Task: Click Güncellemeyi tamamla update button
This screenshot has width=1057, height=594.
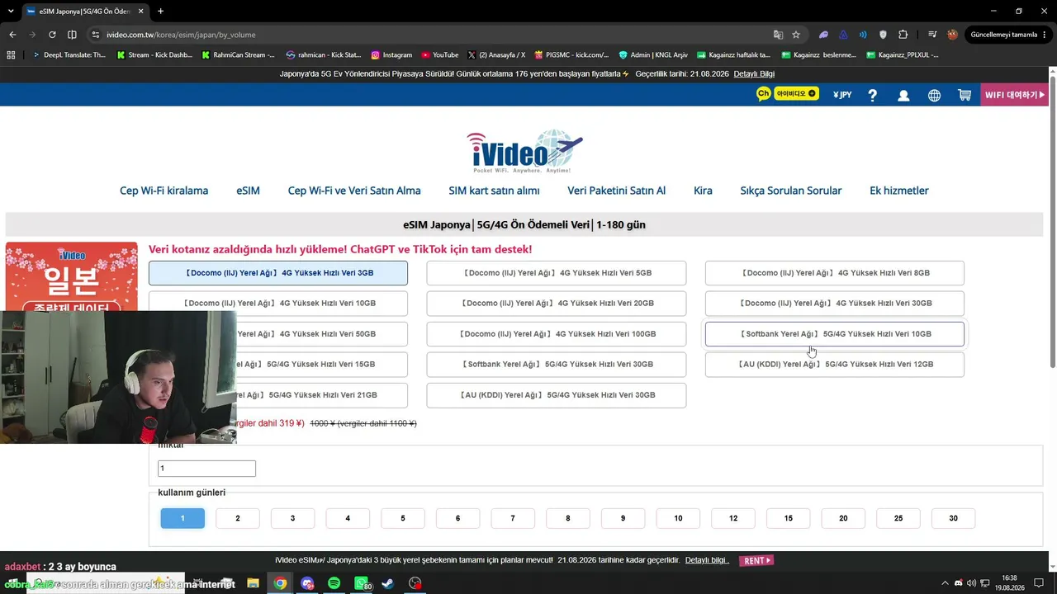Action: click(x=1003, y=35)
